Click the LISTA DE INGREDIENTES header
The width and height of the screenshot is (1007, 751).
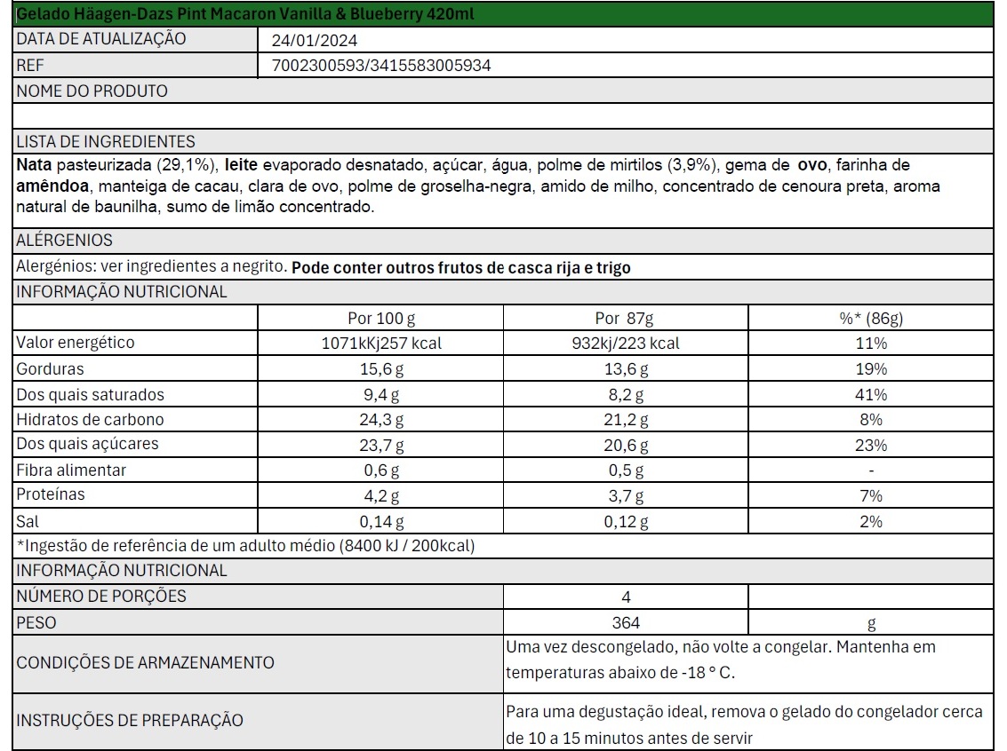pos(503,141)
